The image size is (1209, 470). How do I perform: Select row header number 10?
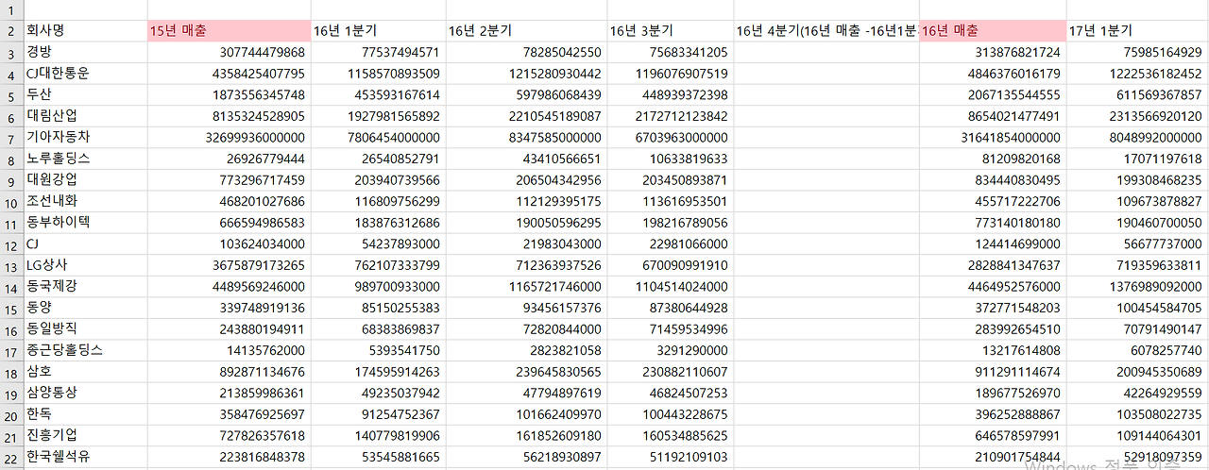pos(11,201)
